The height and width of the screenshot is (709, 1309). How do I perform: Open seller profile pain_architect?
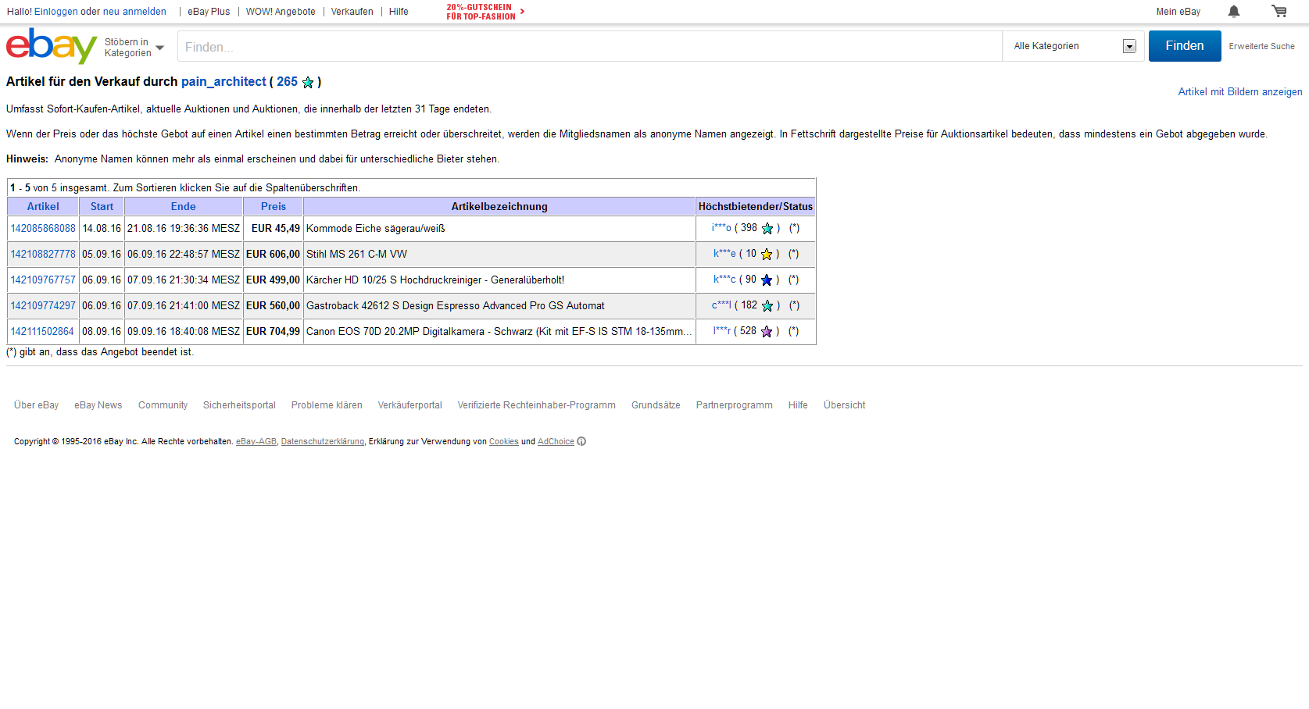224,82
